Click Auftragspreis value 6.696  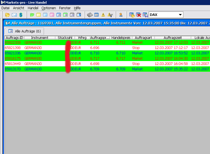[x=95, y=48]
